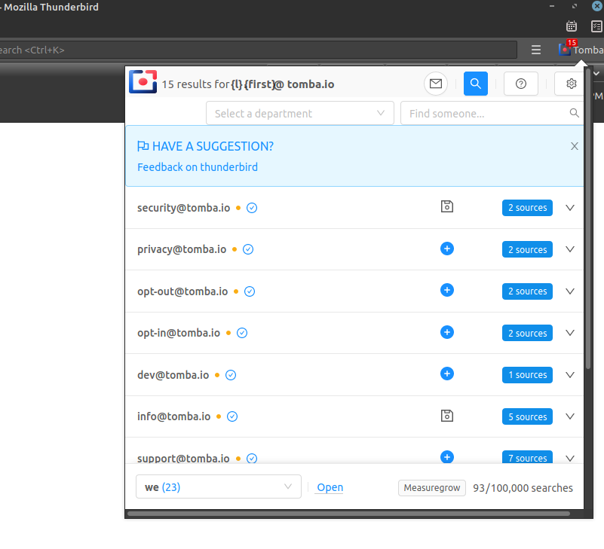The height and width of the screenshot is (549, 604).
Task: Click the Thunderbird global search box
Action: [x=258, y=50]
